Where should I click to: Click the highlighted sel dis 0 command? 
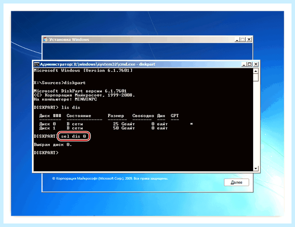point(74,136)
